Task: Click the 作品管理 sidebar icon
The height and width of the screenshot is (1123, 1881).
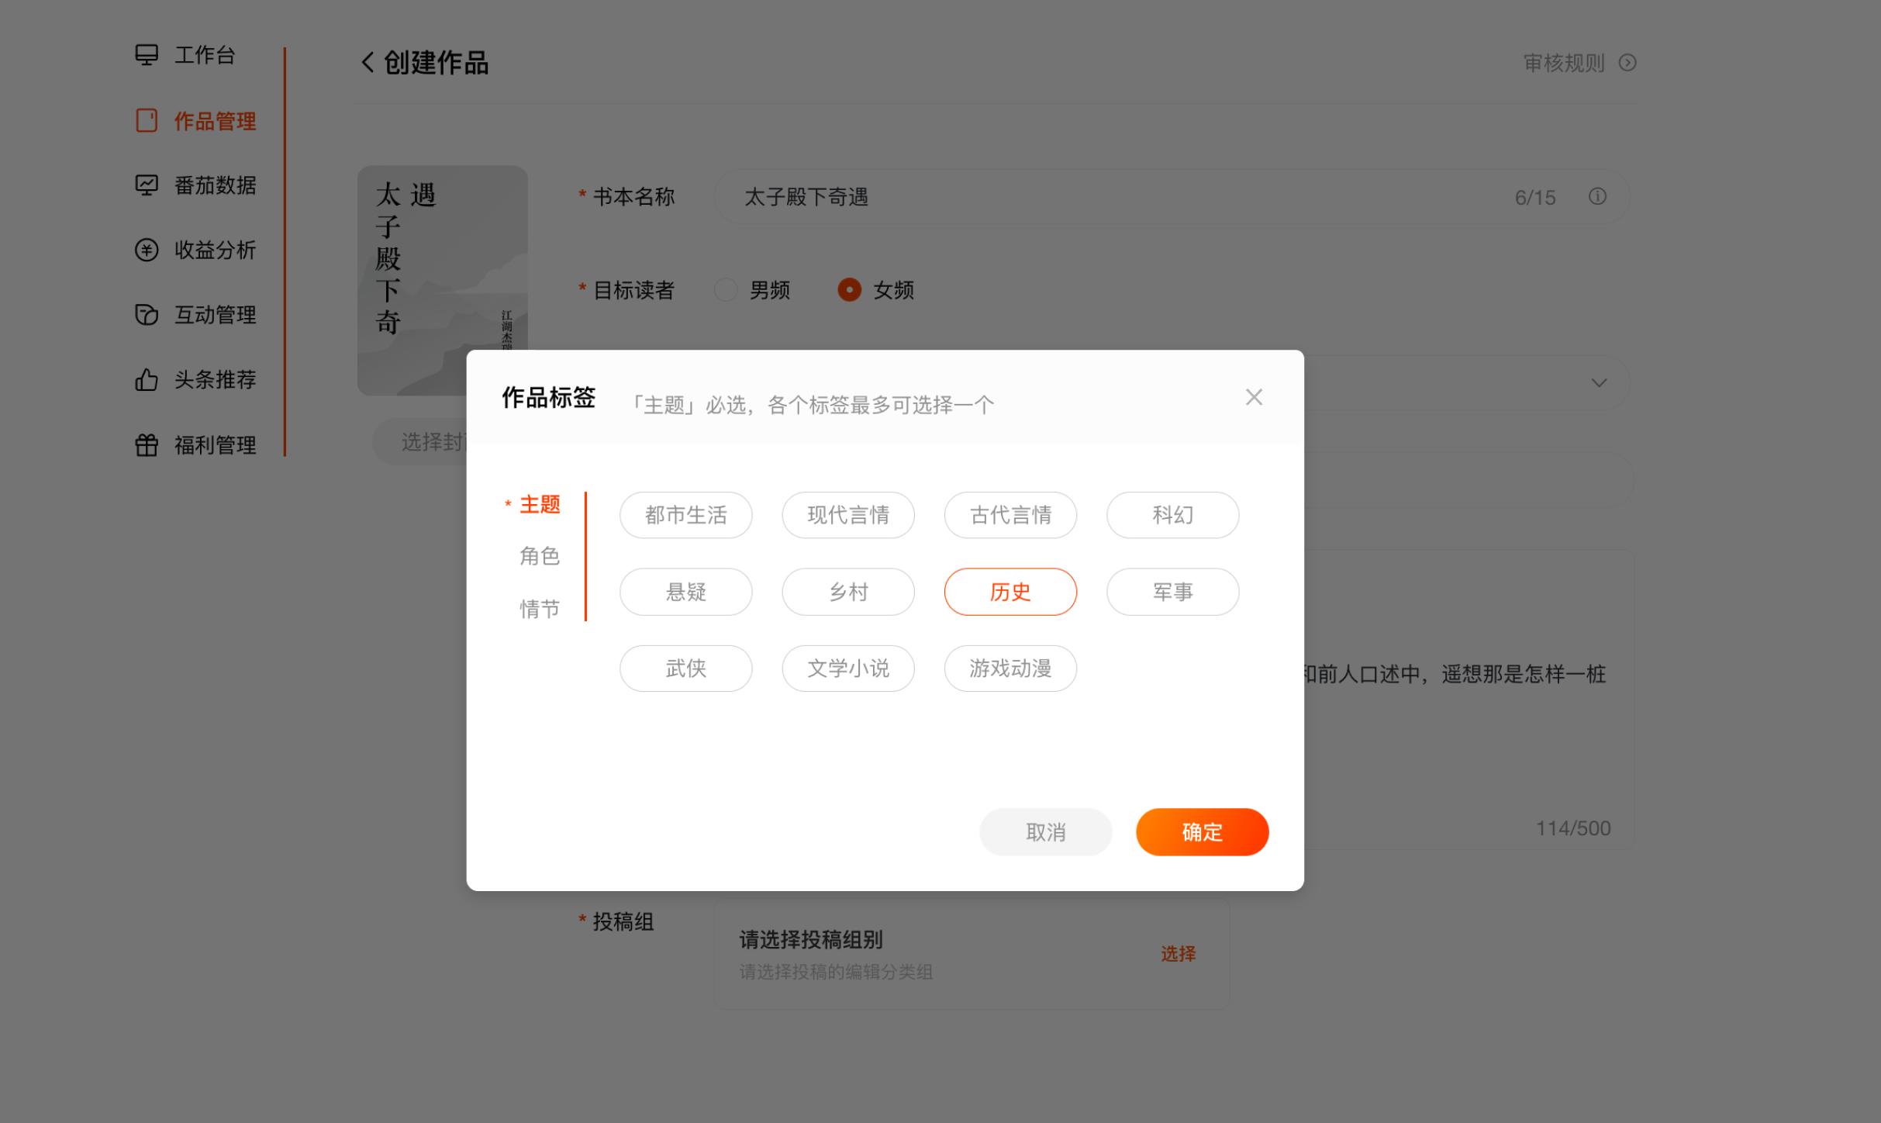Action: [x=147, y=120]
